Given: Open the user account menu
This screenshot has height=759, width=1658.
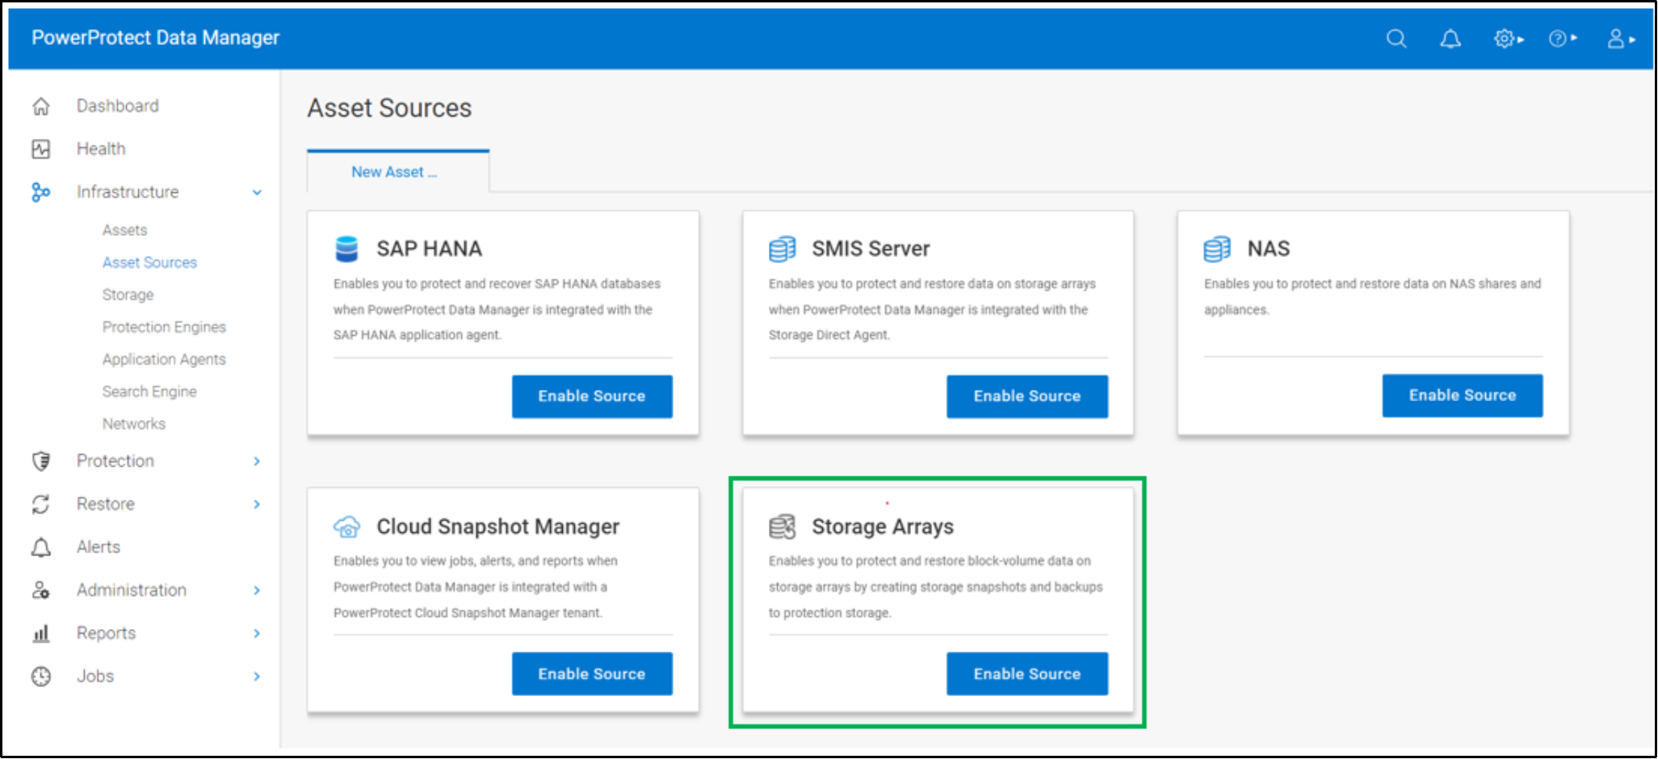Looking at the screenshot, I should (1621, 39).
